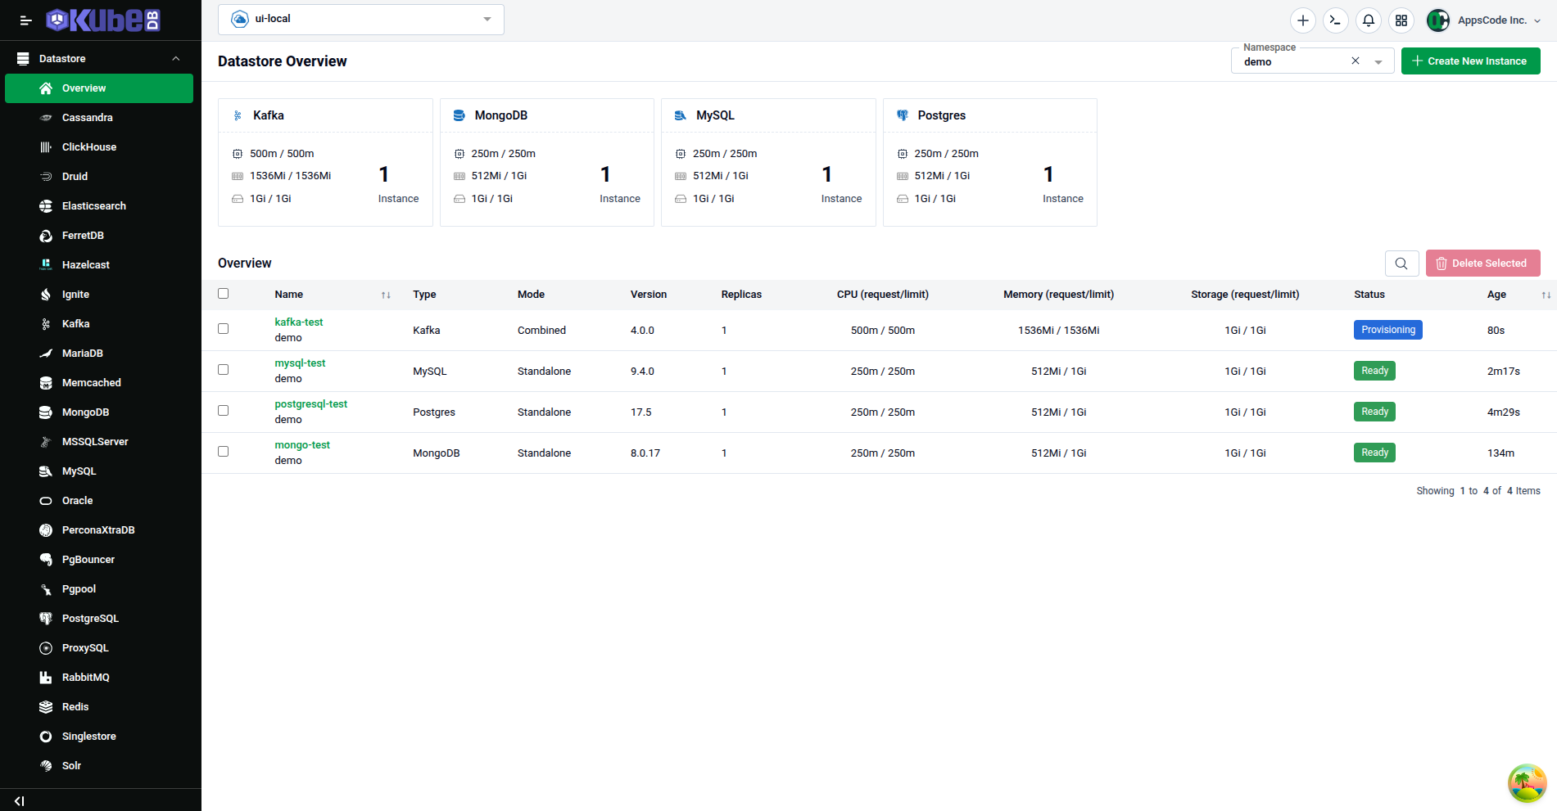Select Redis in the sidebar
Screen dimensions: 1557x811
(x=75, y=706)
